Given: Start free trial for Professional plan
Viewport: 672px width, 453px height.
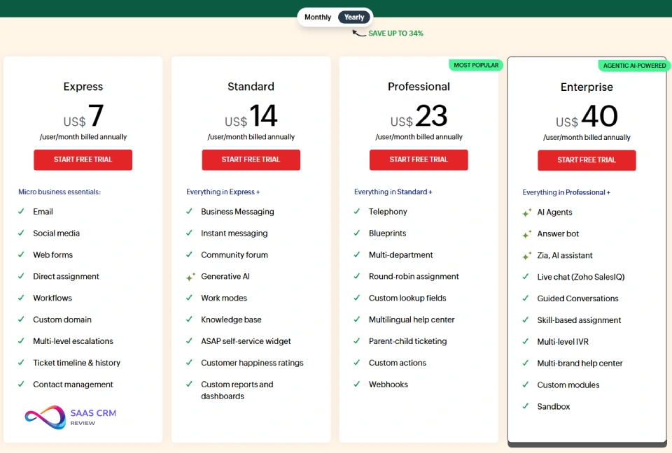Looking at the screenshot, I should pos(419,159).
